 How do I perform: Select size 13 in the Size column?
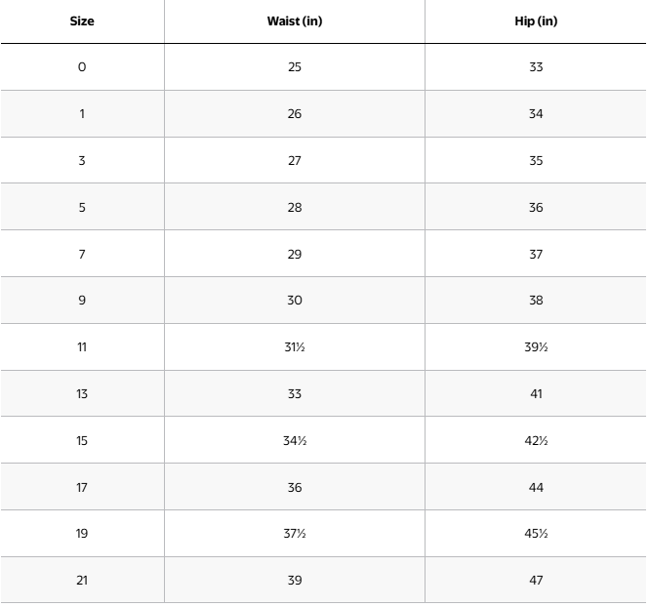coord(82,394)
